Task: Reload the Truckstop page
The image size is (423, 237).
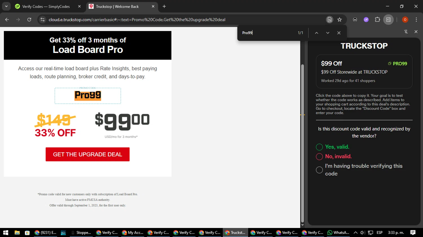Action: (x=29, y=20)
